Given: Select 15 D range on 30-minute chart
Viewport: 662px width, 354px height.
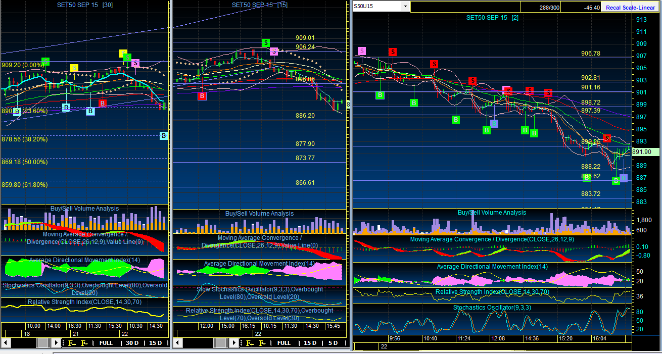Looking at the screenshot, I should tap(156, 343).
